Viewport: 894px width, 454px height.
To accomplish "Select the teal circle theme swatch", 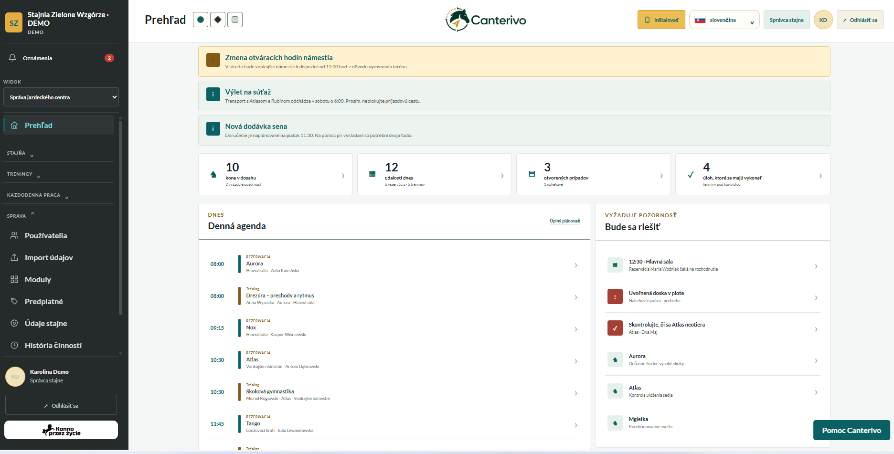I will point(201,20).
